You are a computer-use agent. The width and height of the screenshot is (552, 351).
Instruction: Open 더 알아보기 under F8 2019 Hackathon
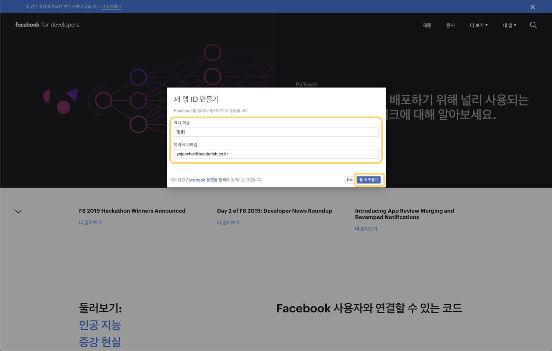coord(90,222)
